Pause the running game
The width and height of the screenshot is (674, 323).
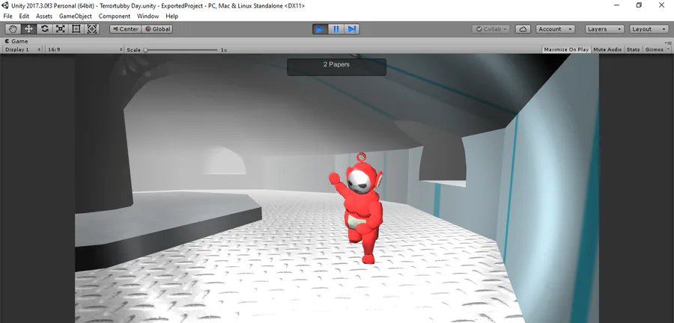[336, 29]
